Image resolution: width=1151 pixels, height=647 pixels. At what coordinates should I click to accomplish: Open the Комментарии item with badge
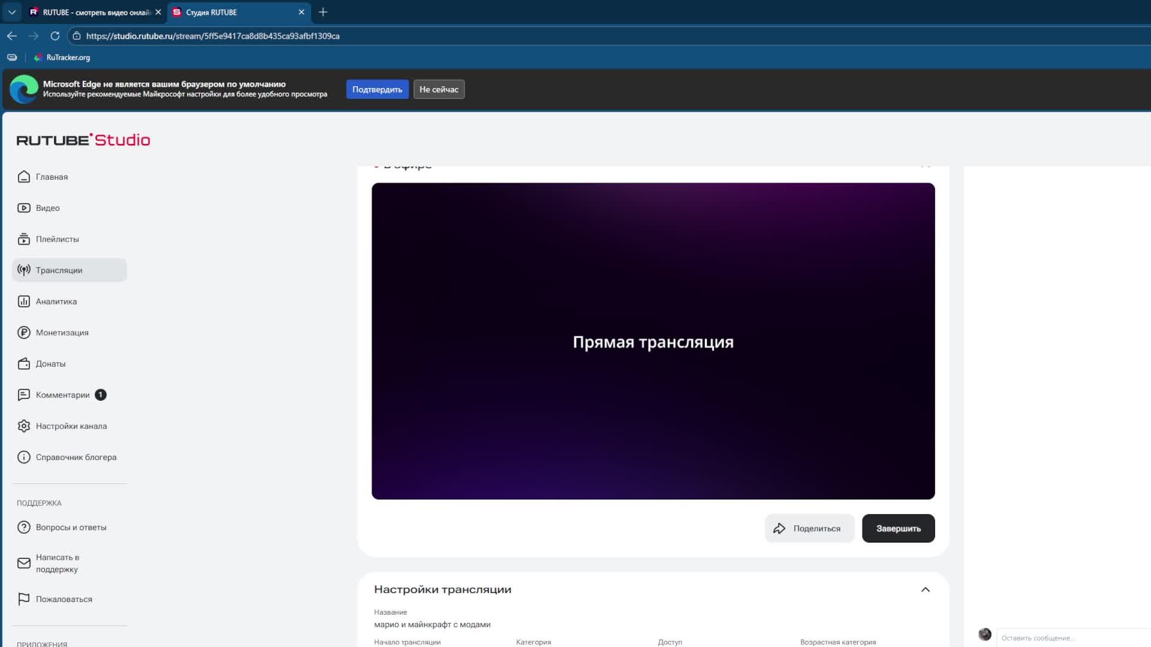pyautogui.click(x=62, y=395)
